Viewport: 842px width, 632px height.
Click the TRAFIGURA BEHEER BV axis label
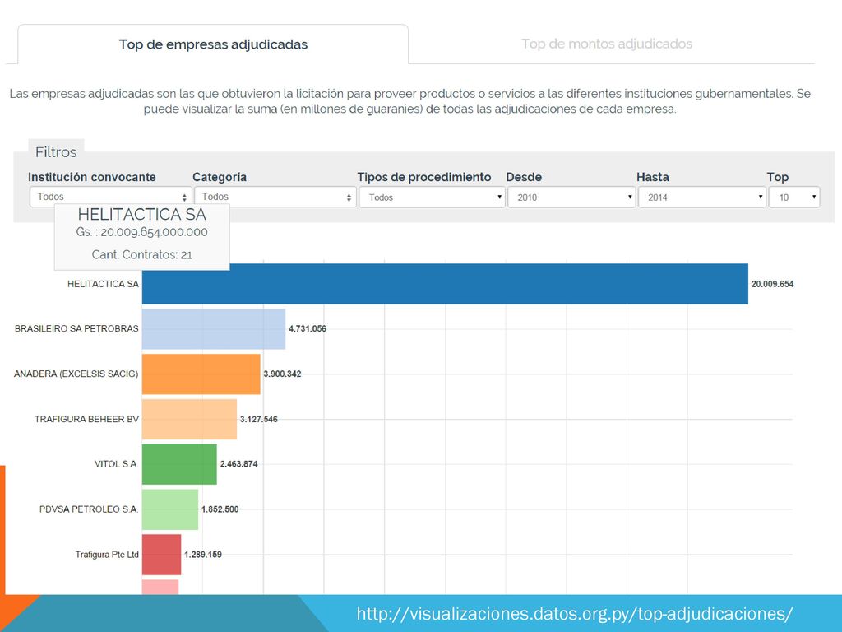87,419
